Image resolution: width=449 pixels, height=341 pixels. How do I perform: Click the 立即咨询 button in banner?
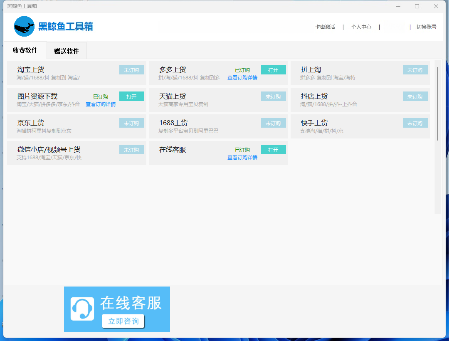tap(123, 321)
